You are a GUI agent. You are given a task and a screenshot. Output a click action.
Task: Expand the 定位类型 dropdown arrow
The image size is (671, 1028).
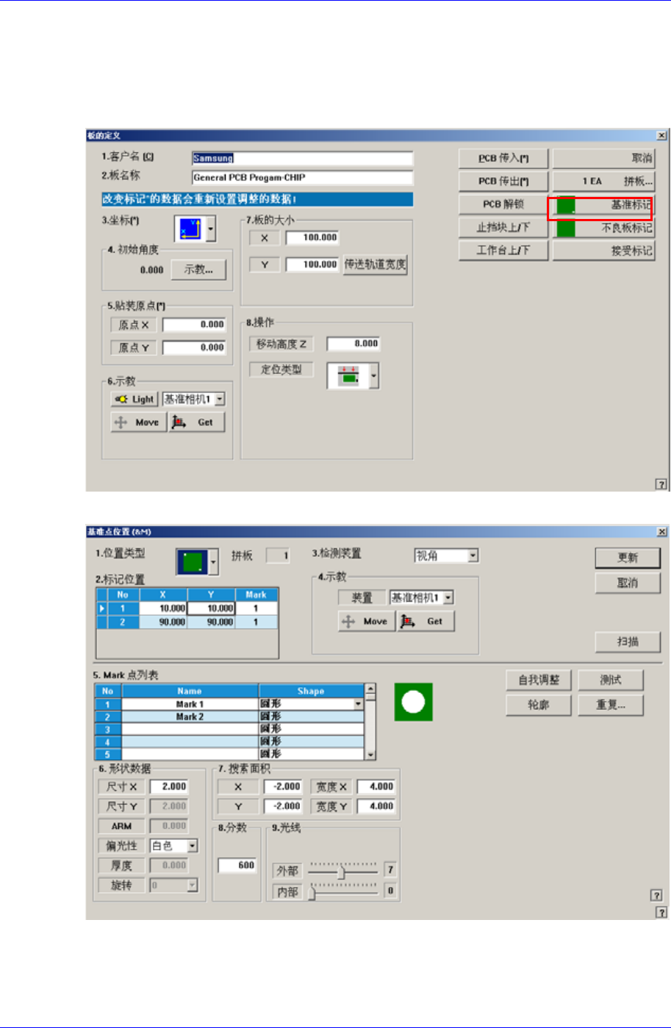[x=374, y=377]
